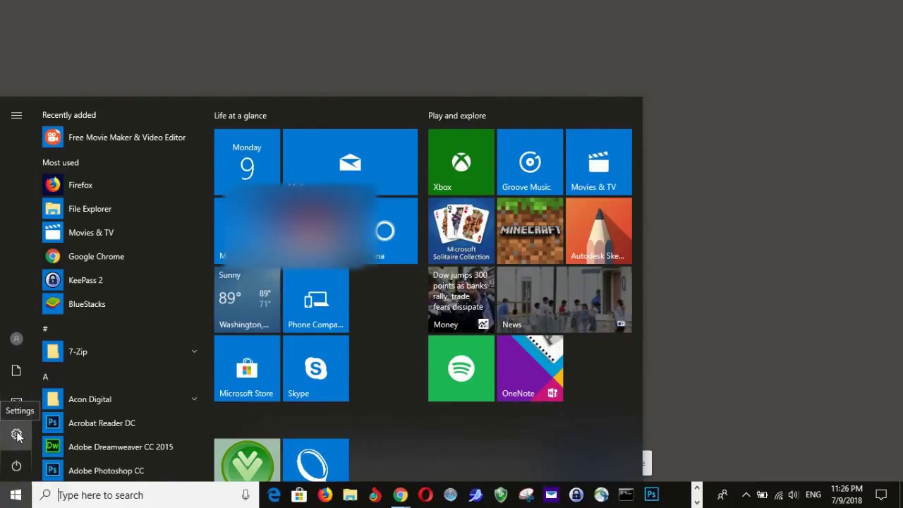Click the Wi-Fi network icon
The image size is (903, 508).
(x=778, y=495)
